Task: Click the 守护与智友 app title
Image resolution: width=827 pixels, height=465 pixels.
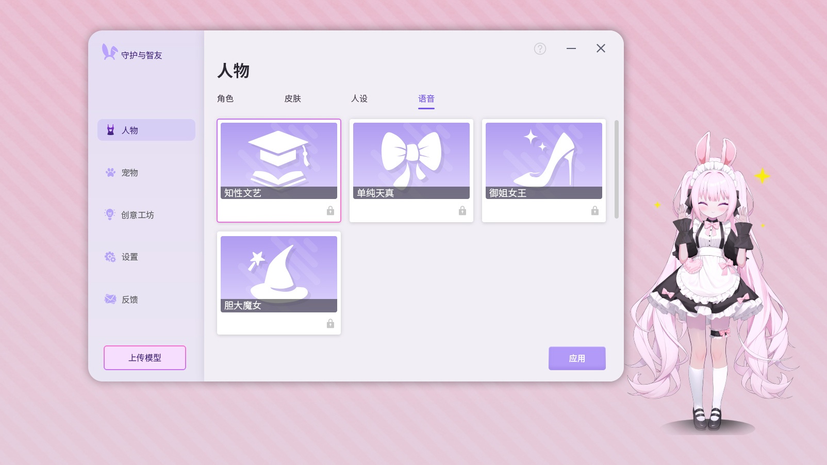Action: (142, 55)
